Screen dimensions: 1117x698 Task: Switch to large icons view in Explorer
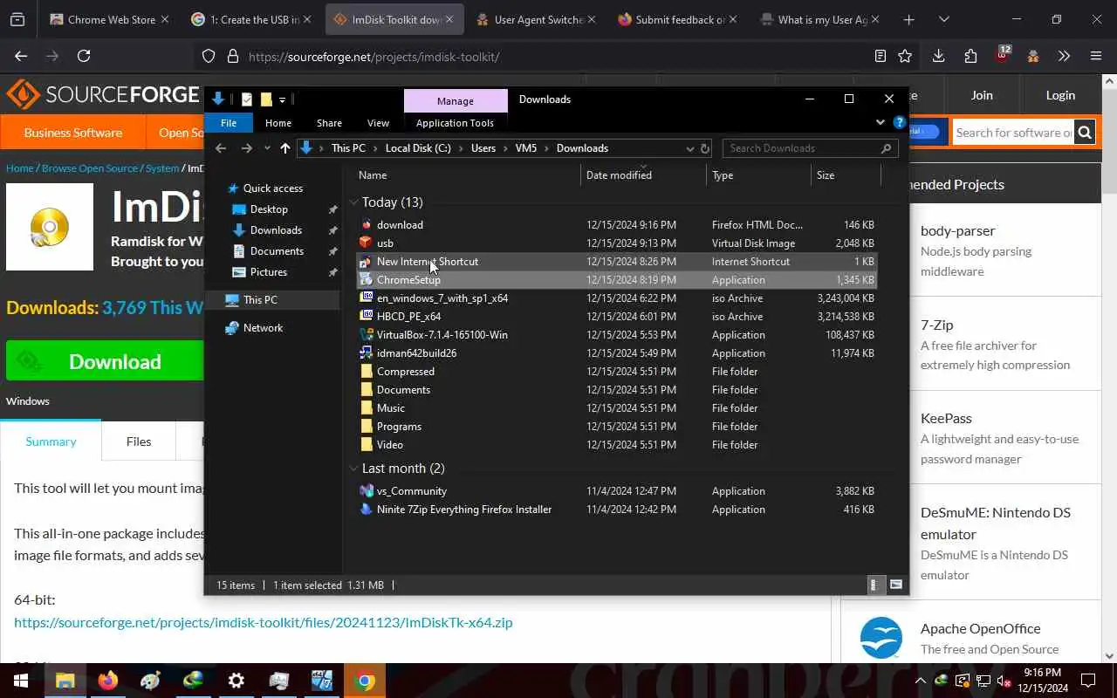[x=896, y=585]
